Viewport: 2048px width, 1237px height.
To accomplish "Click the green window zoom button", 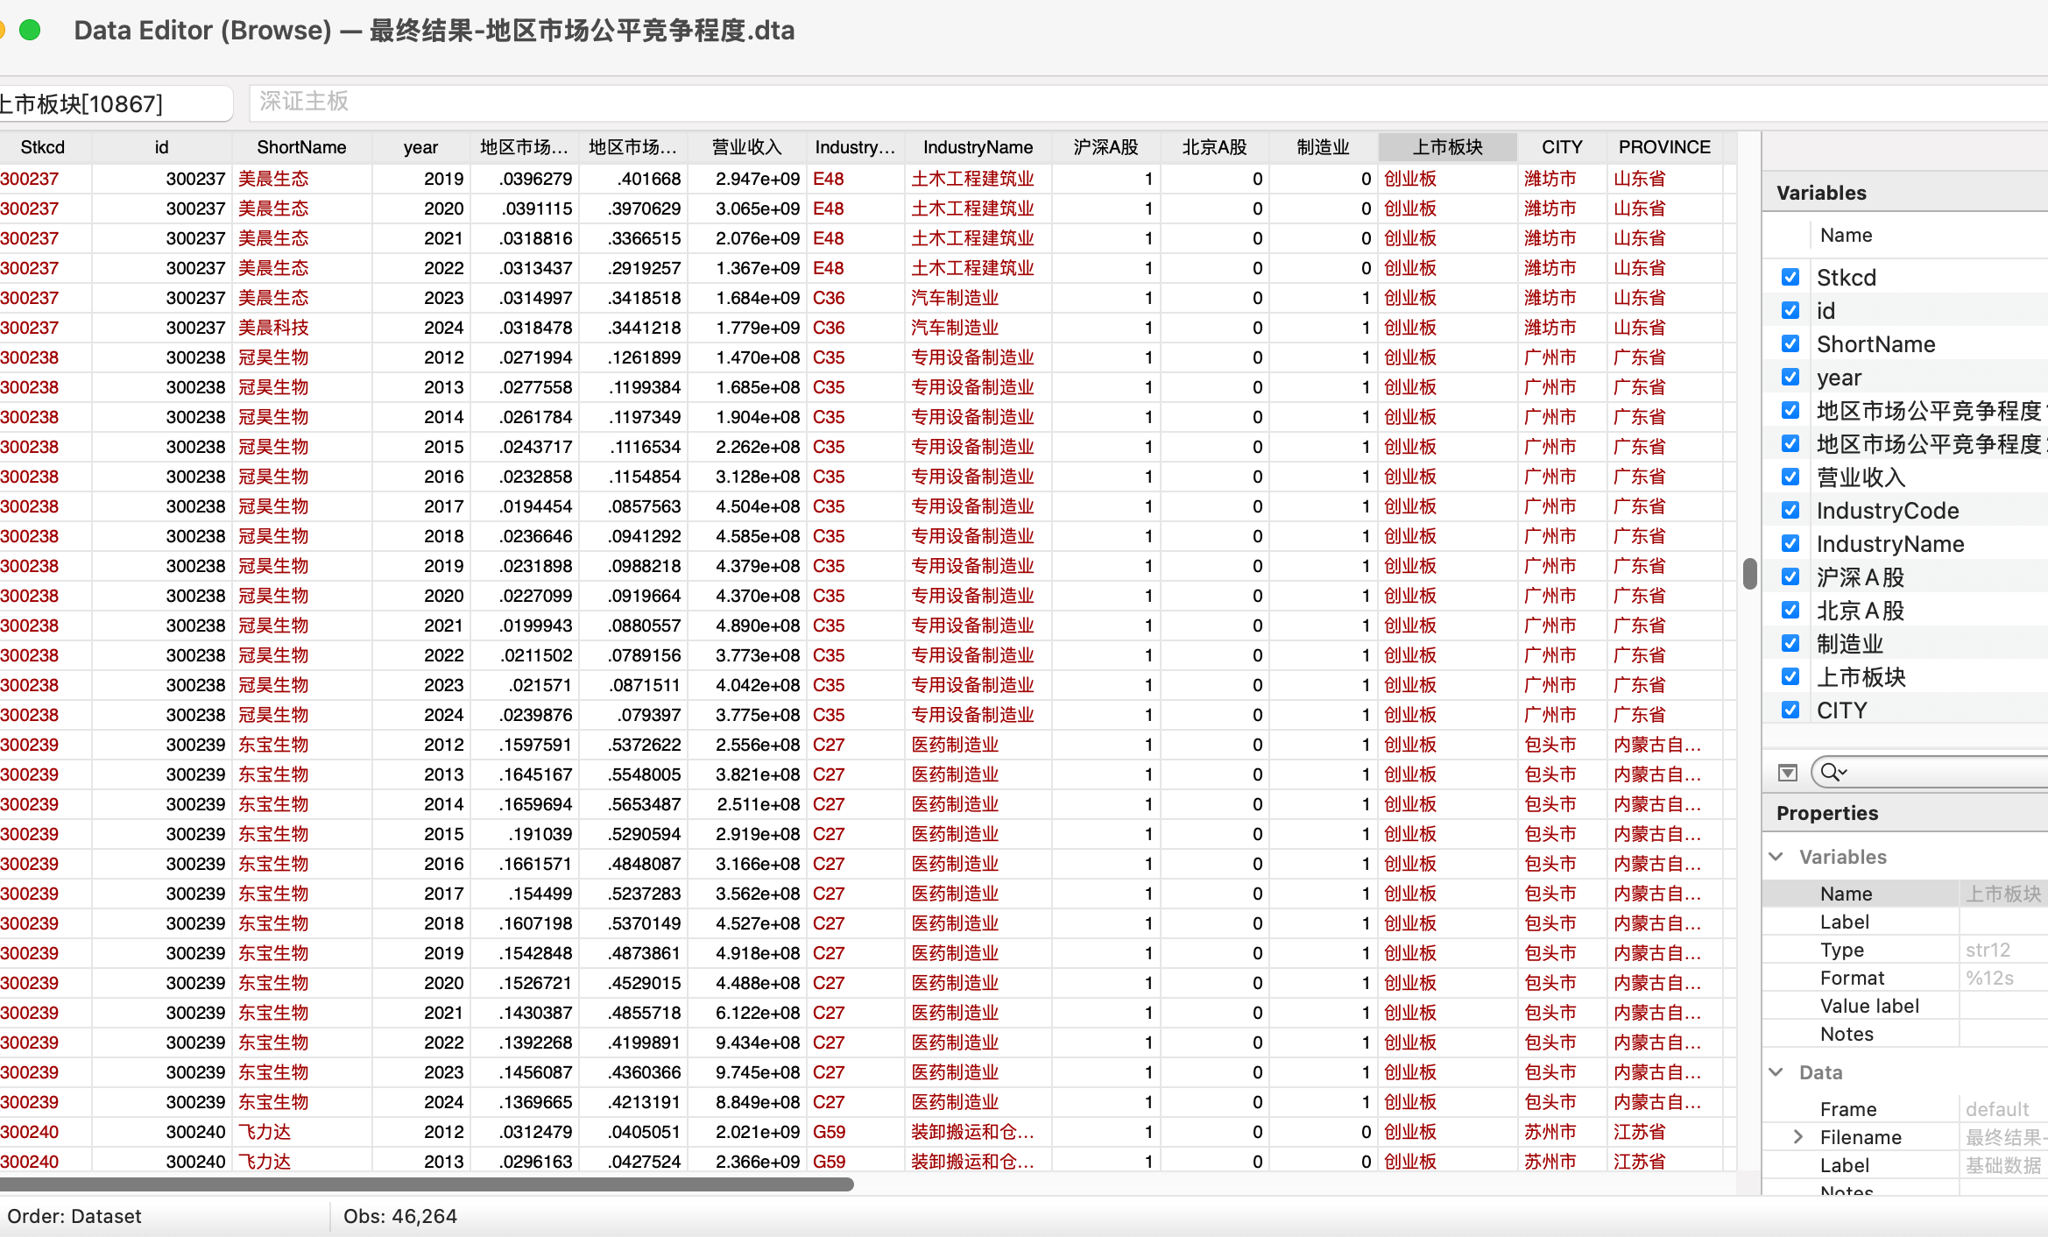I will click(31, 31).
